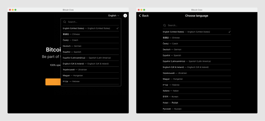Choose Italiano — Italian in right window
The width and height of the screenshot is (265, 121).
(197, 91)
